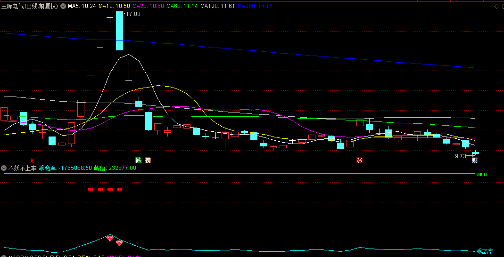Click the 不妖不上车 indicator name
504x257 pixels.
pyautogui.click(x=22, y=168)
